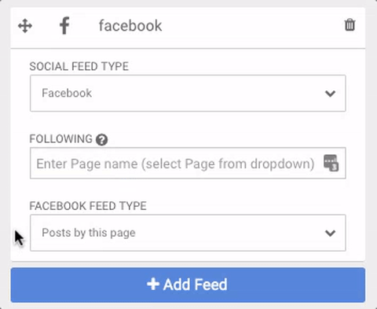Image resolution: width=377 pixels, height=309 pixels.
Task: Click empty header space left of trash icon
Action: click(251, 26)
